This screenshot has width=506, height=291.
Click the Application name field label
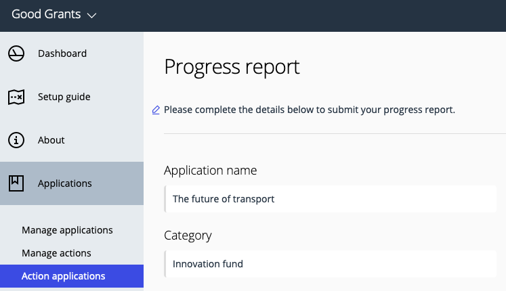tap(211, 170)
